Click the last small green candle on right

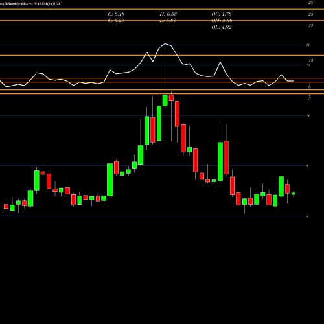(294, 194)
